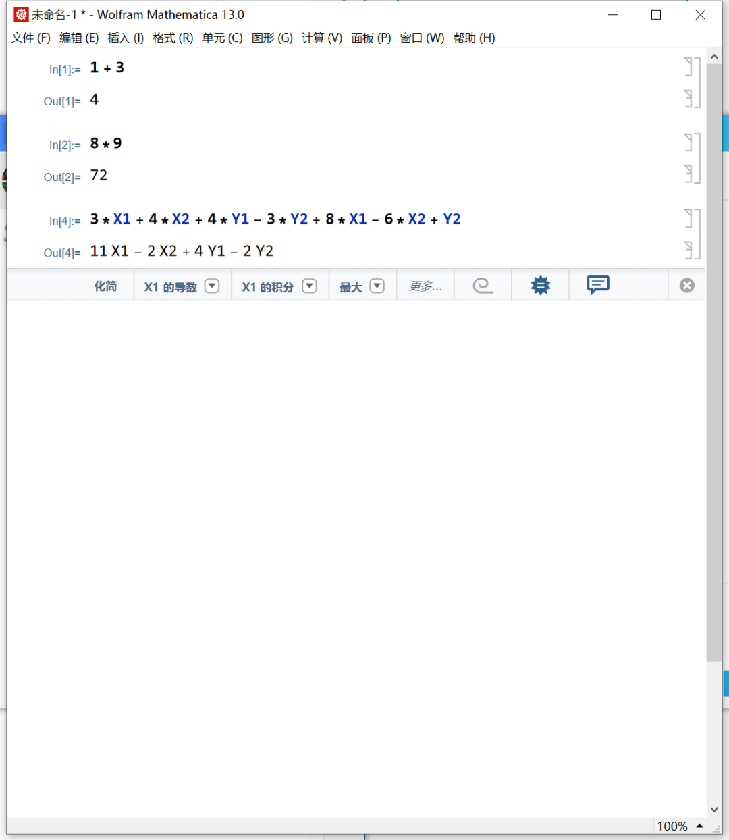Open the 'X1 的积分' dropdown options
The width and height of the screenshot is (729, 840).
tap(309, 286)
